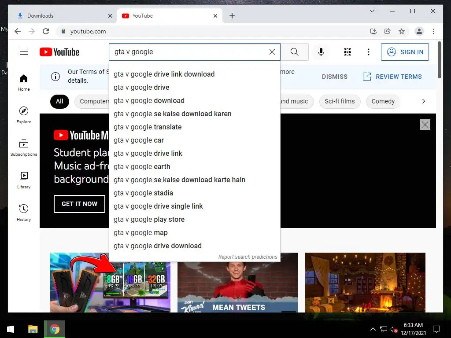Choose suggestion 'gta v google car'
451x338 pixels.
(195, 140)
